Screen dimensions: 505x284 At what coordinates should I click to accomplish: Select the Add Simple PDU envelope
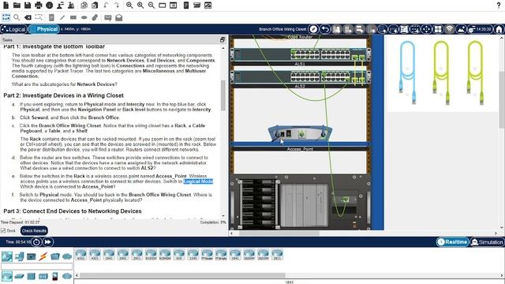[108, 17]
